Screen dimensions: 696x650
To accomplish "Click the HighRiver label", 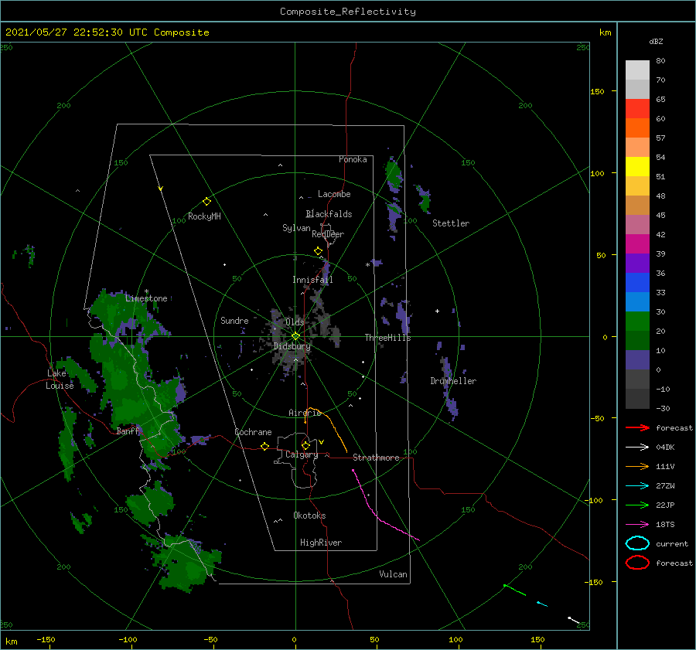I will 321,543.
